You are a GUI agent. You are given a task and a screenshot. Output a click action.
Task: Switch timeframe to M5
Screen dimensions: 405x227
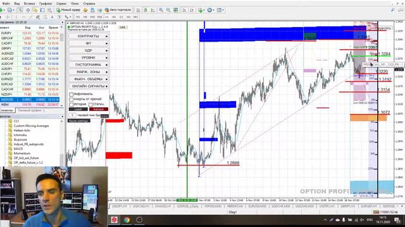click(x=85, y=17)
